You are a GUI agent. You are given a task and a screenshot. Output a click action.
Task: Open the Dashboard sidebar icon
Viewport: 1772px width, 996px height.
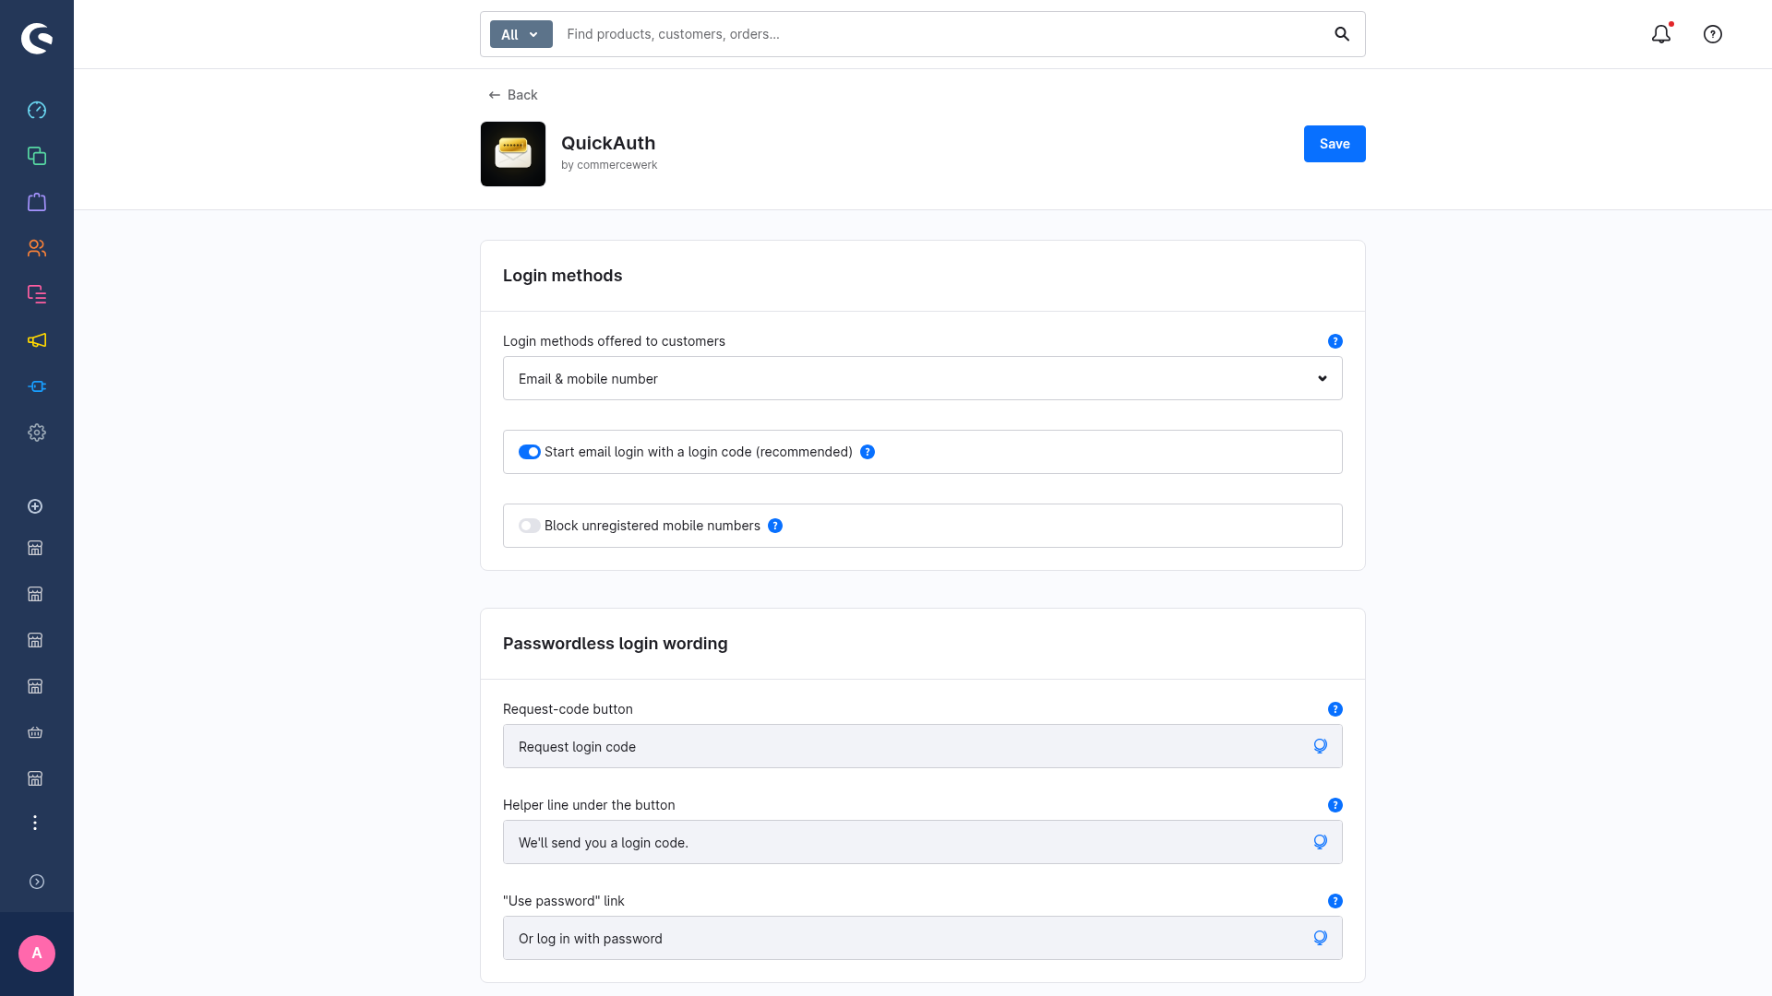[37, 110]
